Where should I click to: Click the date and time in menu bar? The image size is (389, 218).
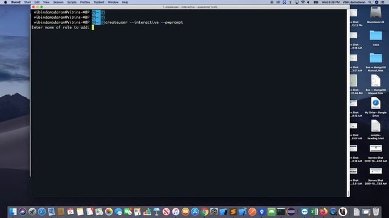click(331, 2)
